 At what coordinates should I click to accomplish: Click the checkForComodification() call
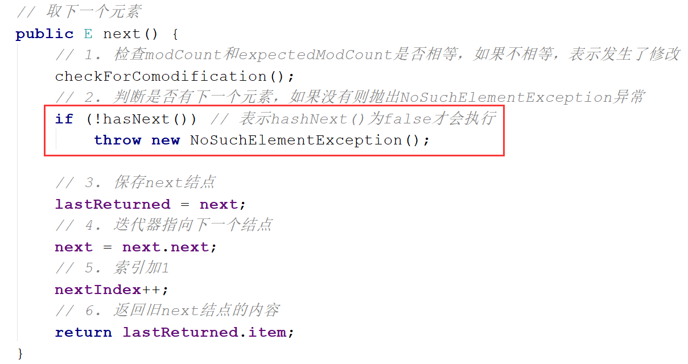tap(175, 76)
